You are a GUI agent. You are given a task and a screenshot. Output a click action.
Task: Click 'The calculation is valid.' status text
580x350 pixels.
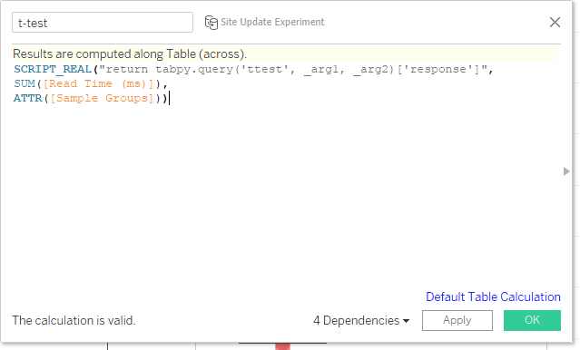click(74, 320)
